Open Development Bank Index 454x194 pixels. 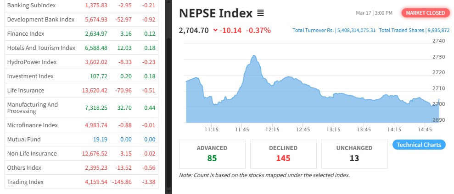(x=40, y=19)
